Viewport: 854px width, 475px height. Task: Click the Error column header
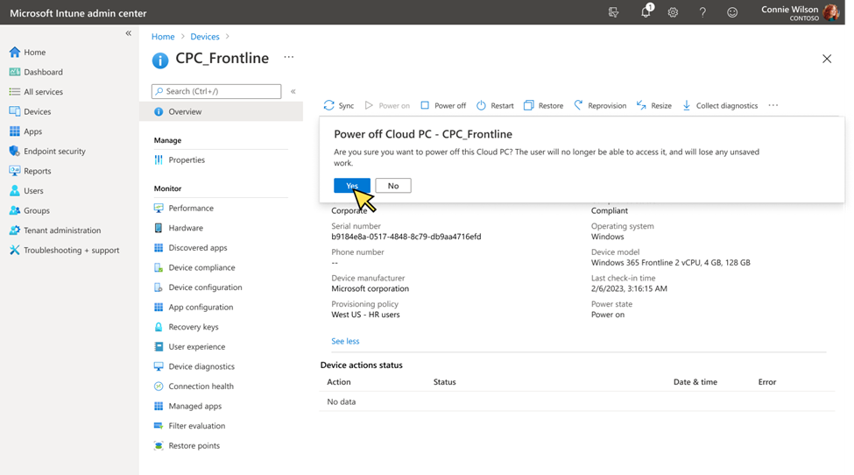pyautogui.click(x=767, y=382)
